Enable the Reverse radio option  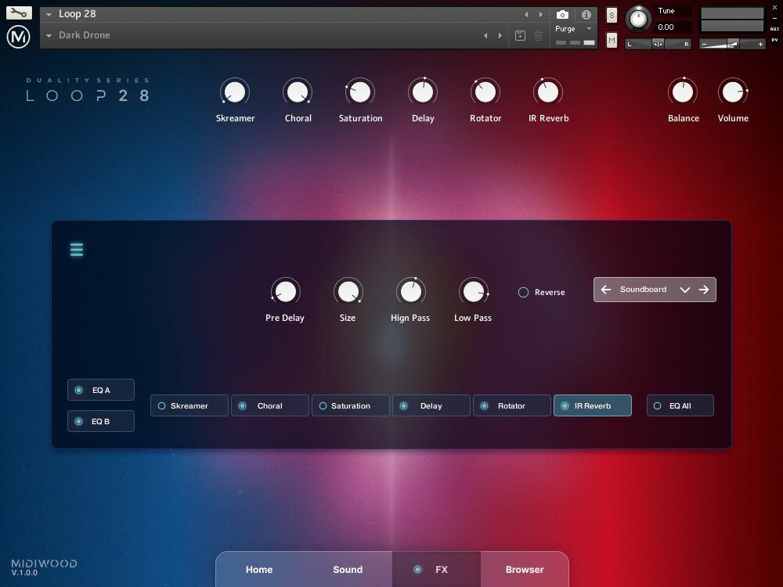tap(523, 293)
